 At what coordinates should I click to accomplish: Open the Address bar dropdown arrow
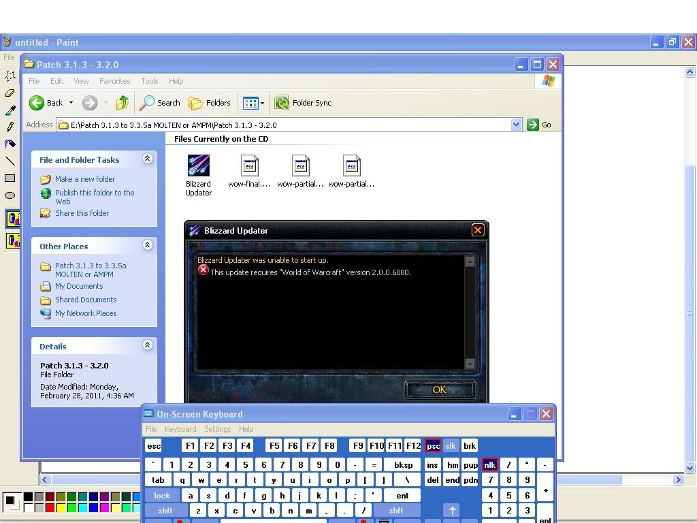pyautogui.click(x=516, y=125)
